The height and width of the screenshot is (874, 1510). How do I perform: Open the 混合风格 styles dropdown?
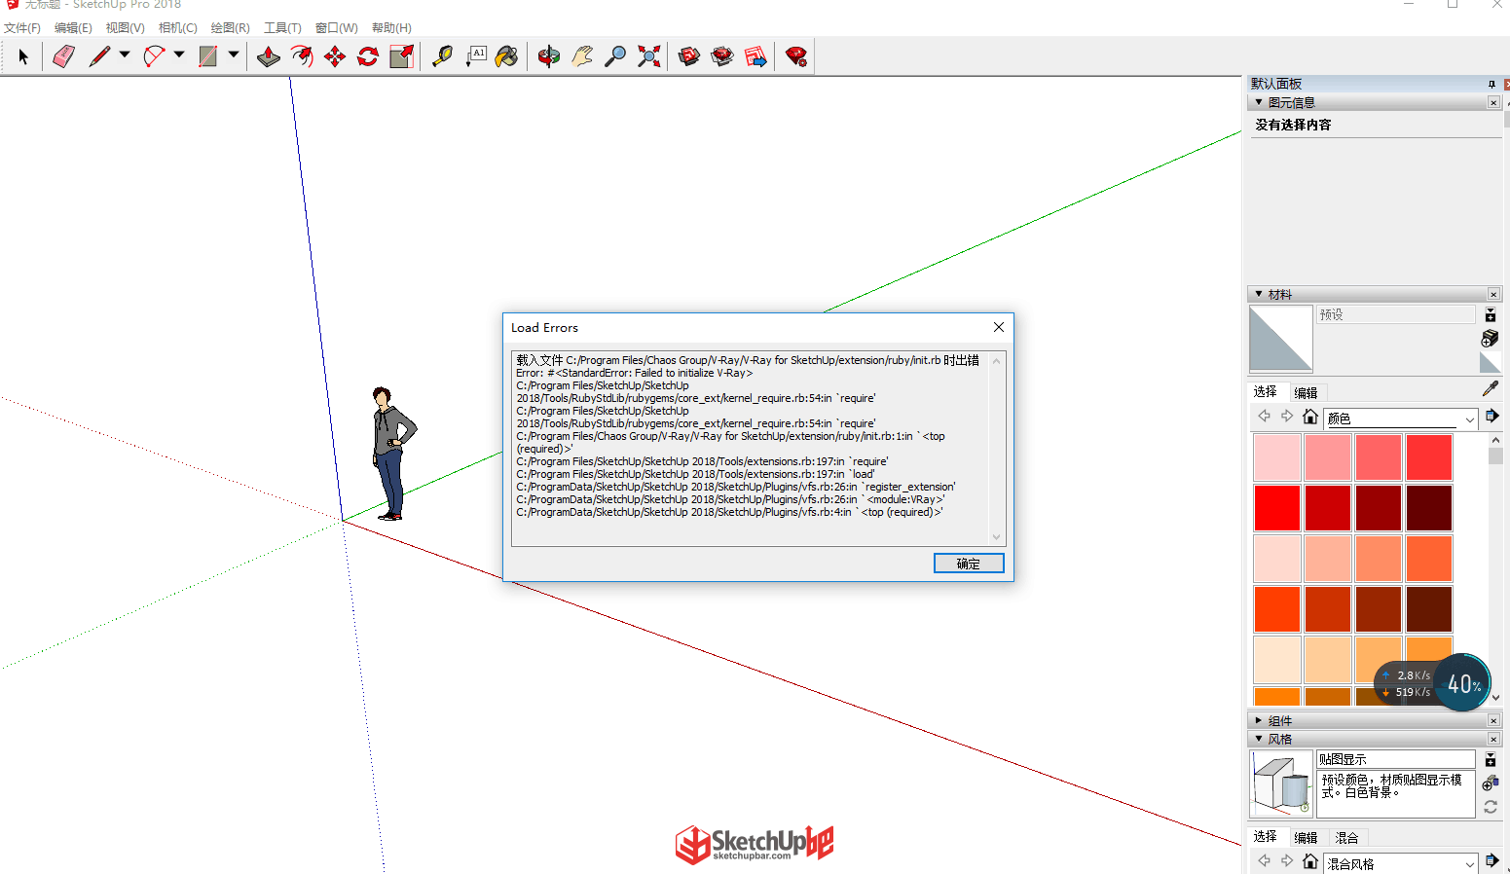[1401, 863]
